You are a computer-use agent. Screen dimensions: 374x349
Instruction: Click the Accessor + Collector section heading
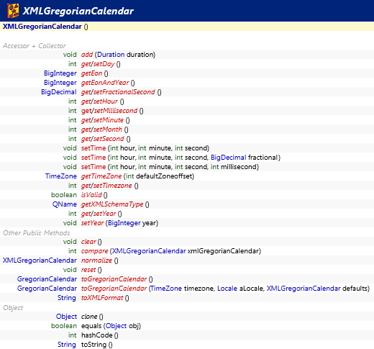(35, 46)
